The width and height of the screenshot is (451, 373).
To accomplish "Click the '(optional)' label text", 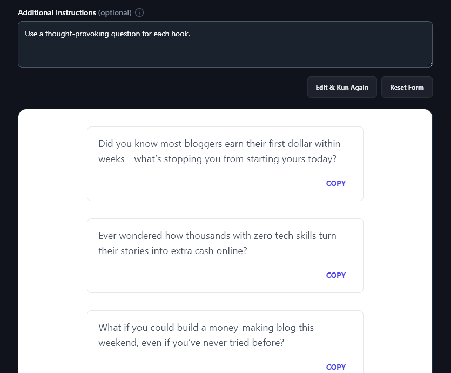I will point(115,12).
